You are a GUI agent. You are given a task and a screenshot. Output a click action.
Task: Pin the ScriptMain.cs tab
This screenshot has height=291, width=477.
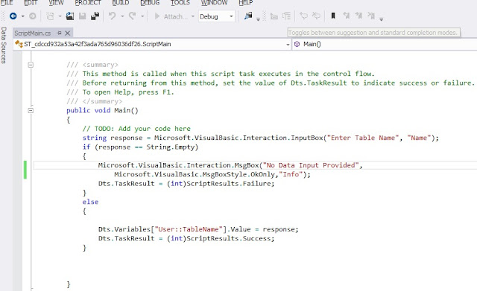click(x=60, y=33)
